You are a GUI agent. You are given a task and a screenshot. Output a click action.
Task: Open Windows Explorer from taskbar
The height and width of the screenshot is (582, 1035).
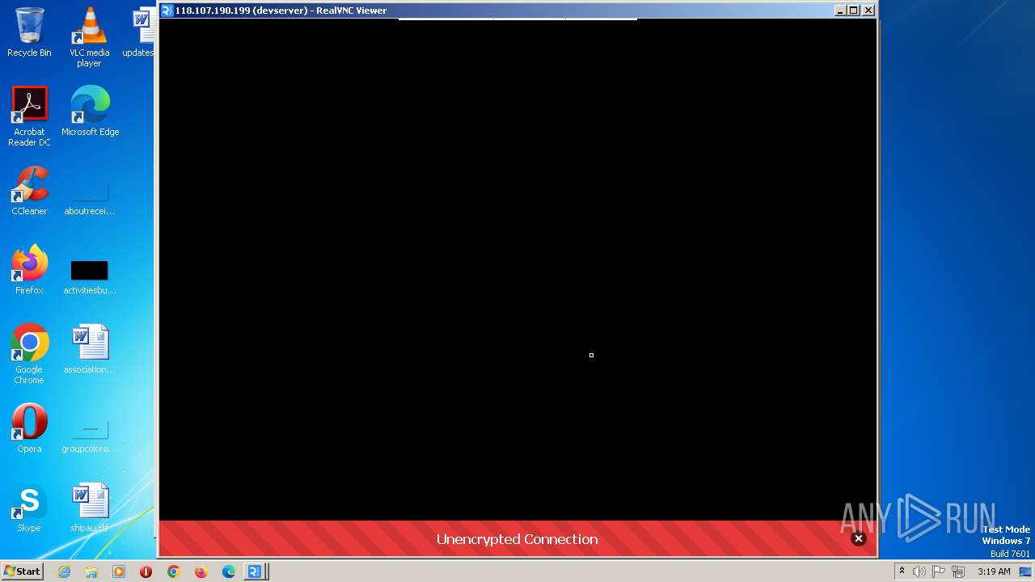tap(91, 571)
